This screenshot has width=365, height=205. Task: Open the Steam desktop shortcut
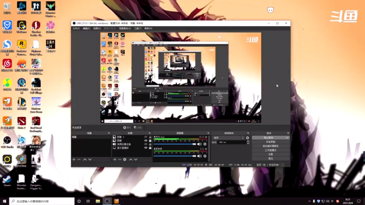pos(7,181)
